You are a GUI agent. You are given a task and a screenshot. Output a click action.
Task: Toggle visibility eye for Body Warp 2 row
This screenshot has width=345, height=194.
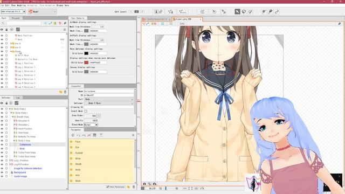2,109
